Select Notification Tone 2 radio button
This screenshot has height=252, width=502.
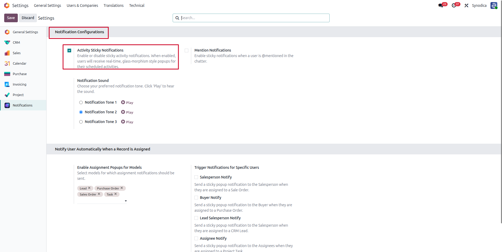[x=81, y=112]
